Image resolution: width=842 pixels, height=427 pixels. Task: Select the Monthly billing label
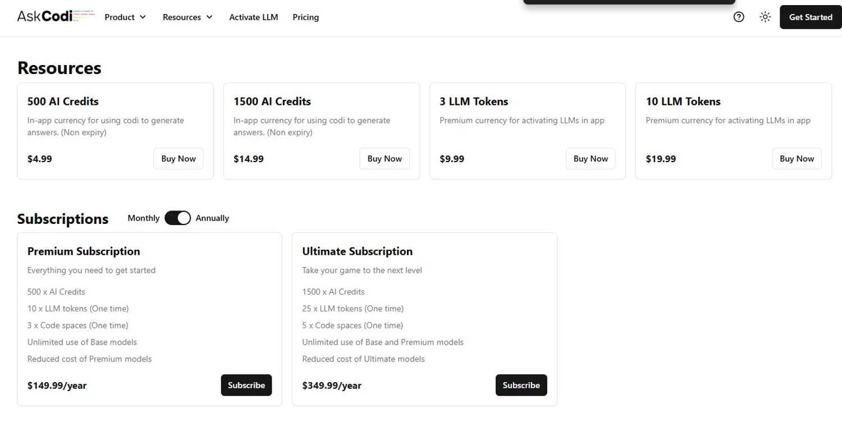[144, 218]
